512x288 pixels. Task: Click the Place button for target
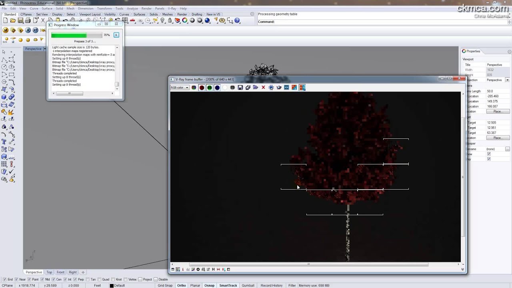497,138
